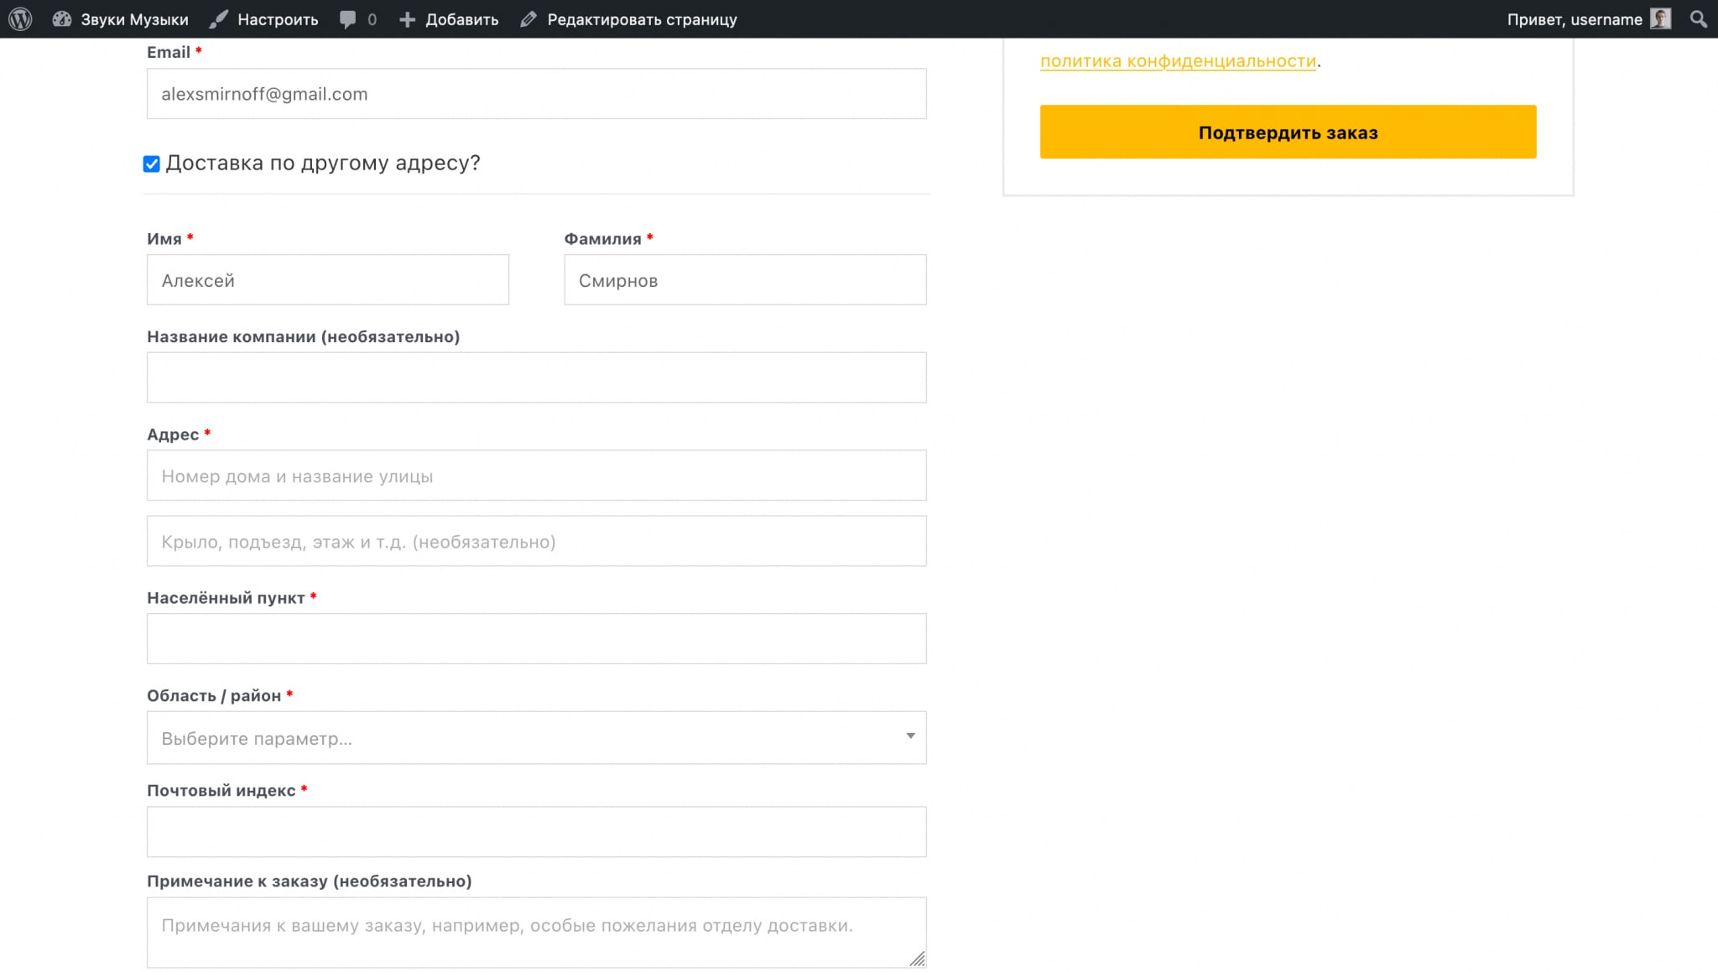Viewport: 1718px width, 972px height.
Task: Open the политика конфиденциальности link
Action: click(1179, 61)
